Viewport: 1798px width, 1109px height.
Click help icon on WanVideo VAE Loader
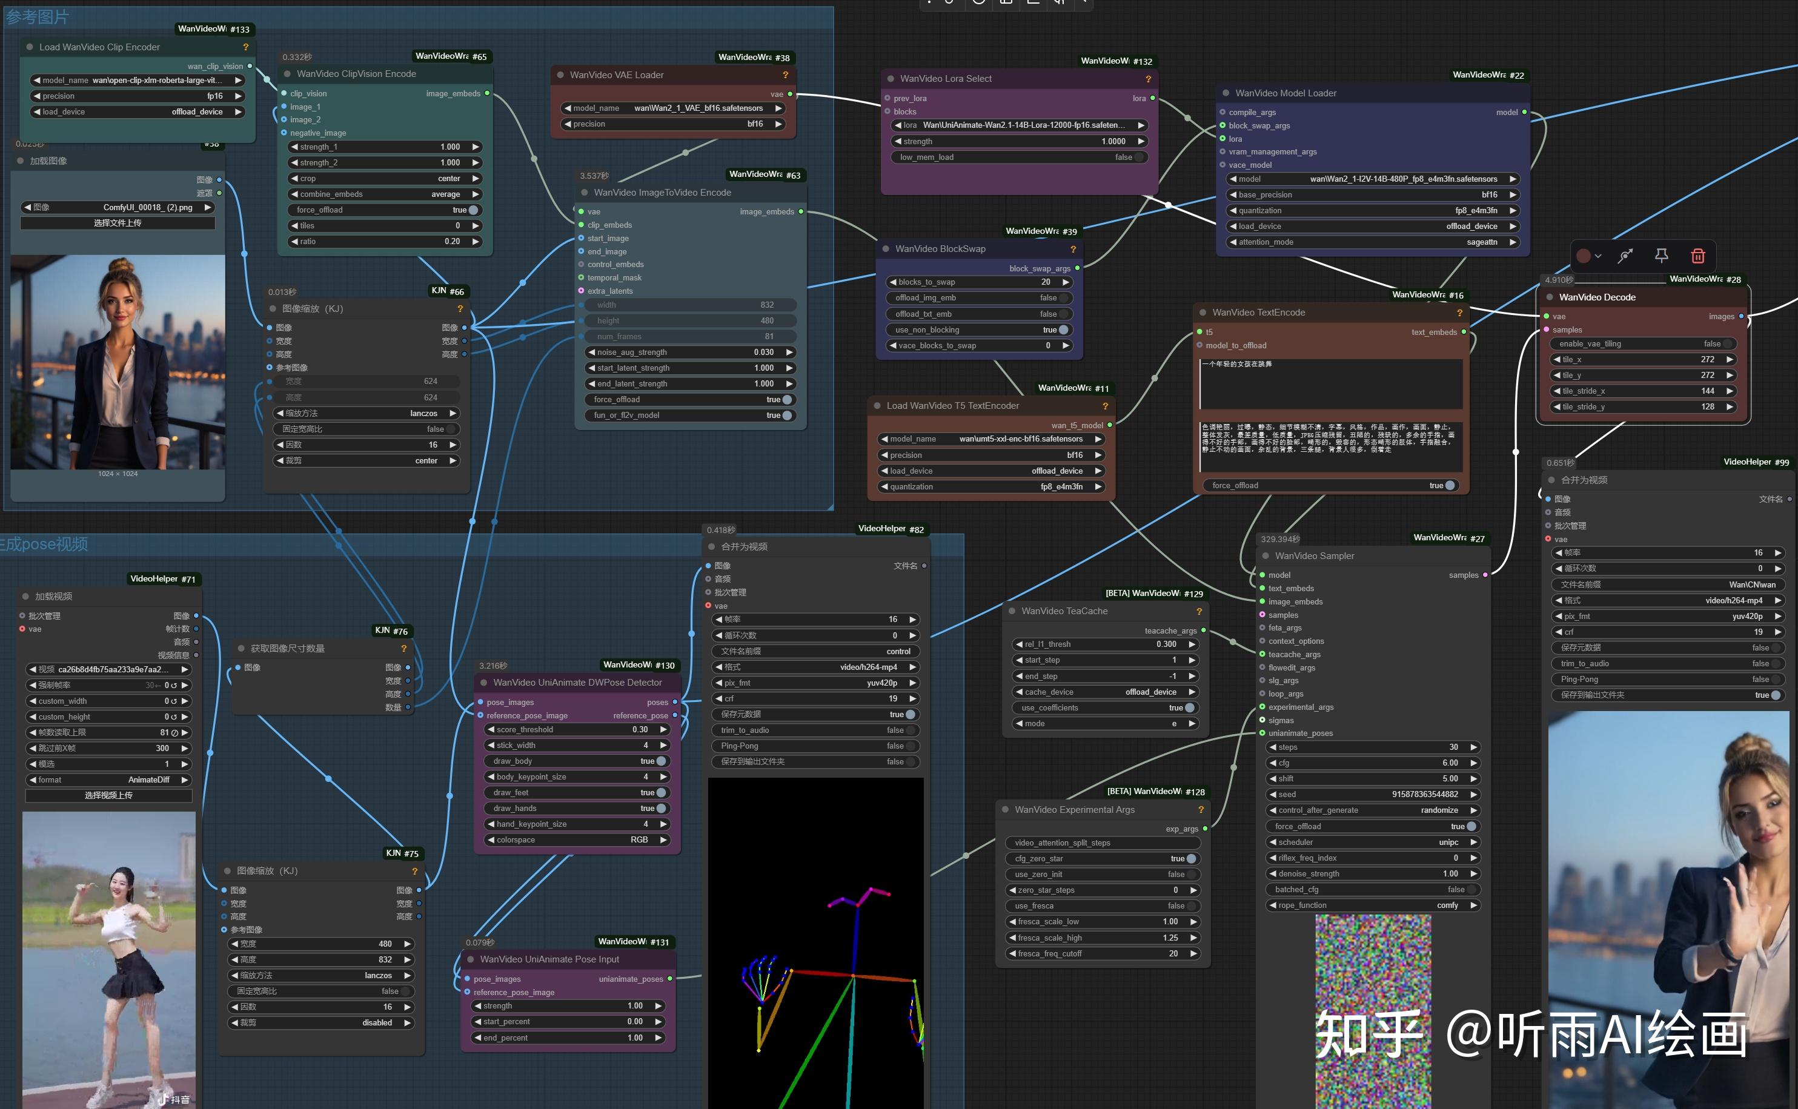point(785,75)
